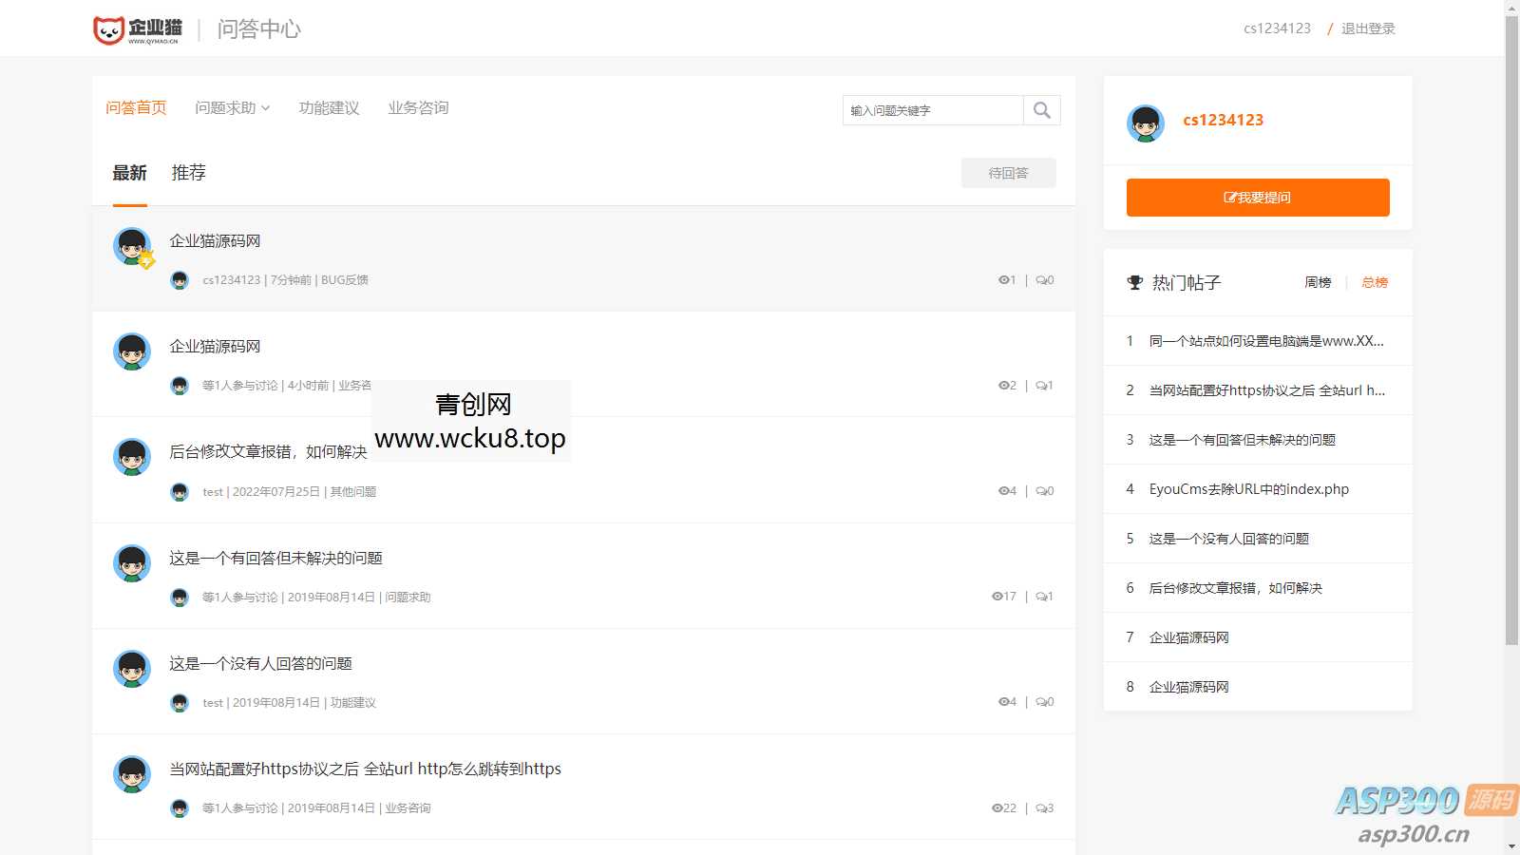
Task: Switch to the 推荐 tab
Action: pyautogui.click(x=190, y=173)
